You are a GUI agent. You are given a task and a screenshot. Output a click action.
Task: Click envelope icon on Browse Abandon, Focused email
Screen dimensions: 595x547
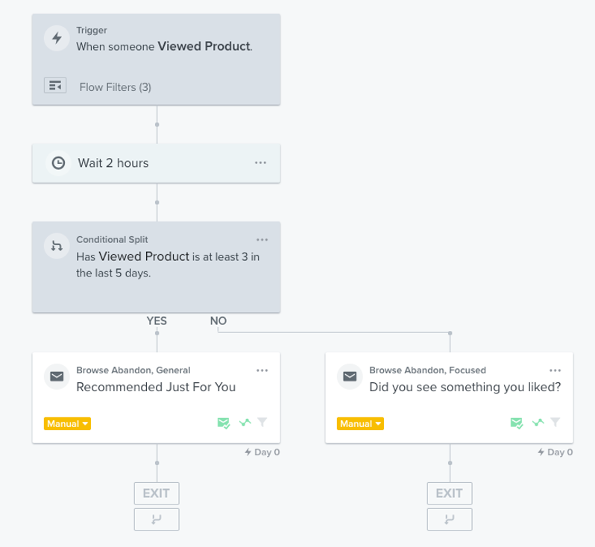coord(349,377)
